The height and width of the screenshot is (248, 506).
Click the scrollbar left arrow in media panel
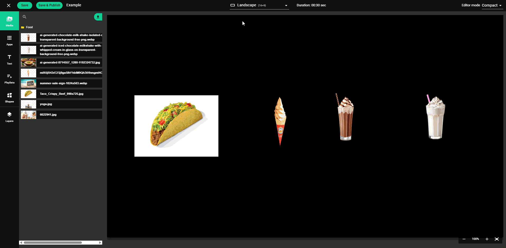point(21,243)
